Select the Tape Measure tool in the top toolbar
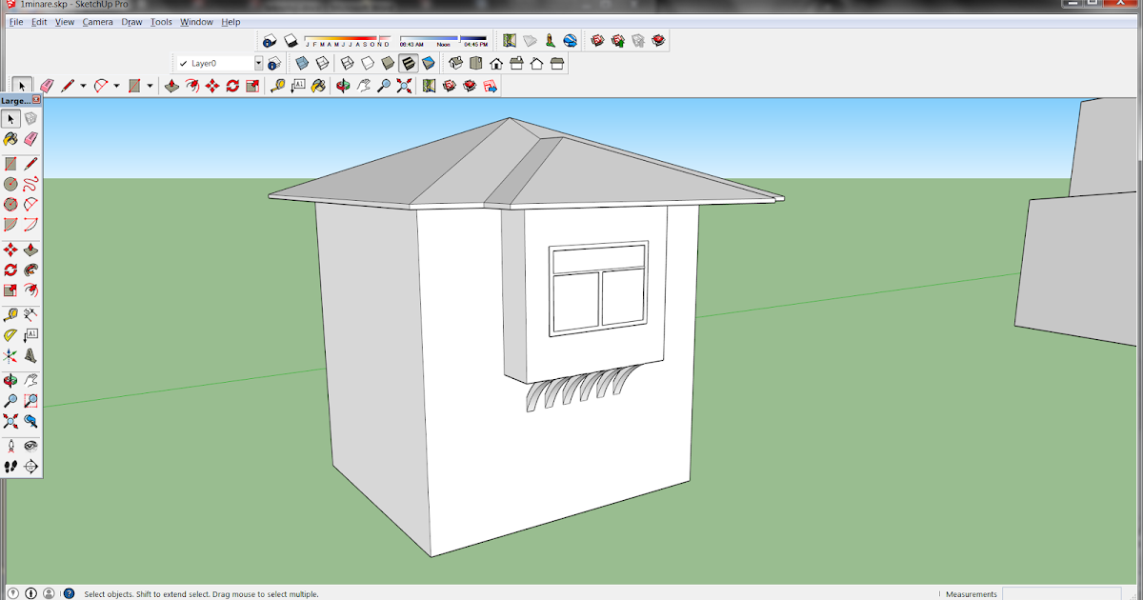The image size is (1143, 600). point(277,86)
